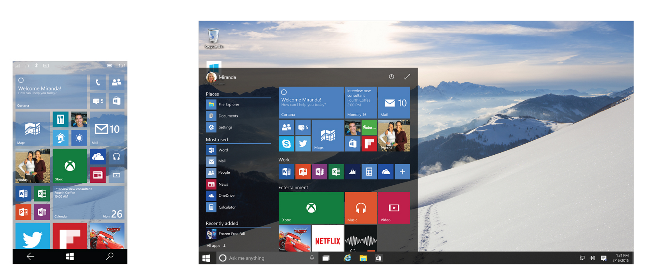Screen dimensions: 646x279
Task: Launch Word tile in the Work group
Action: [x=286, y=172]
